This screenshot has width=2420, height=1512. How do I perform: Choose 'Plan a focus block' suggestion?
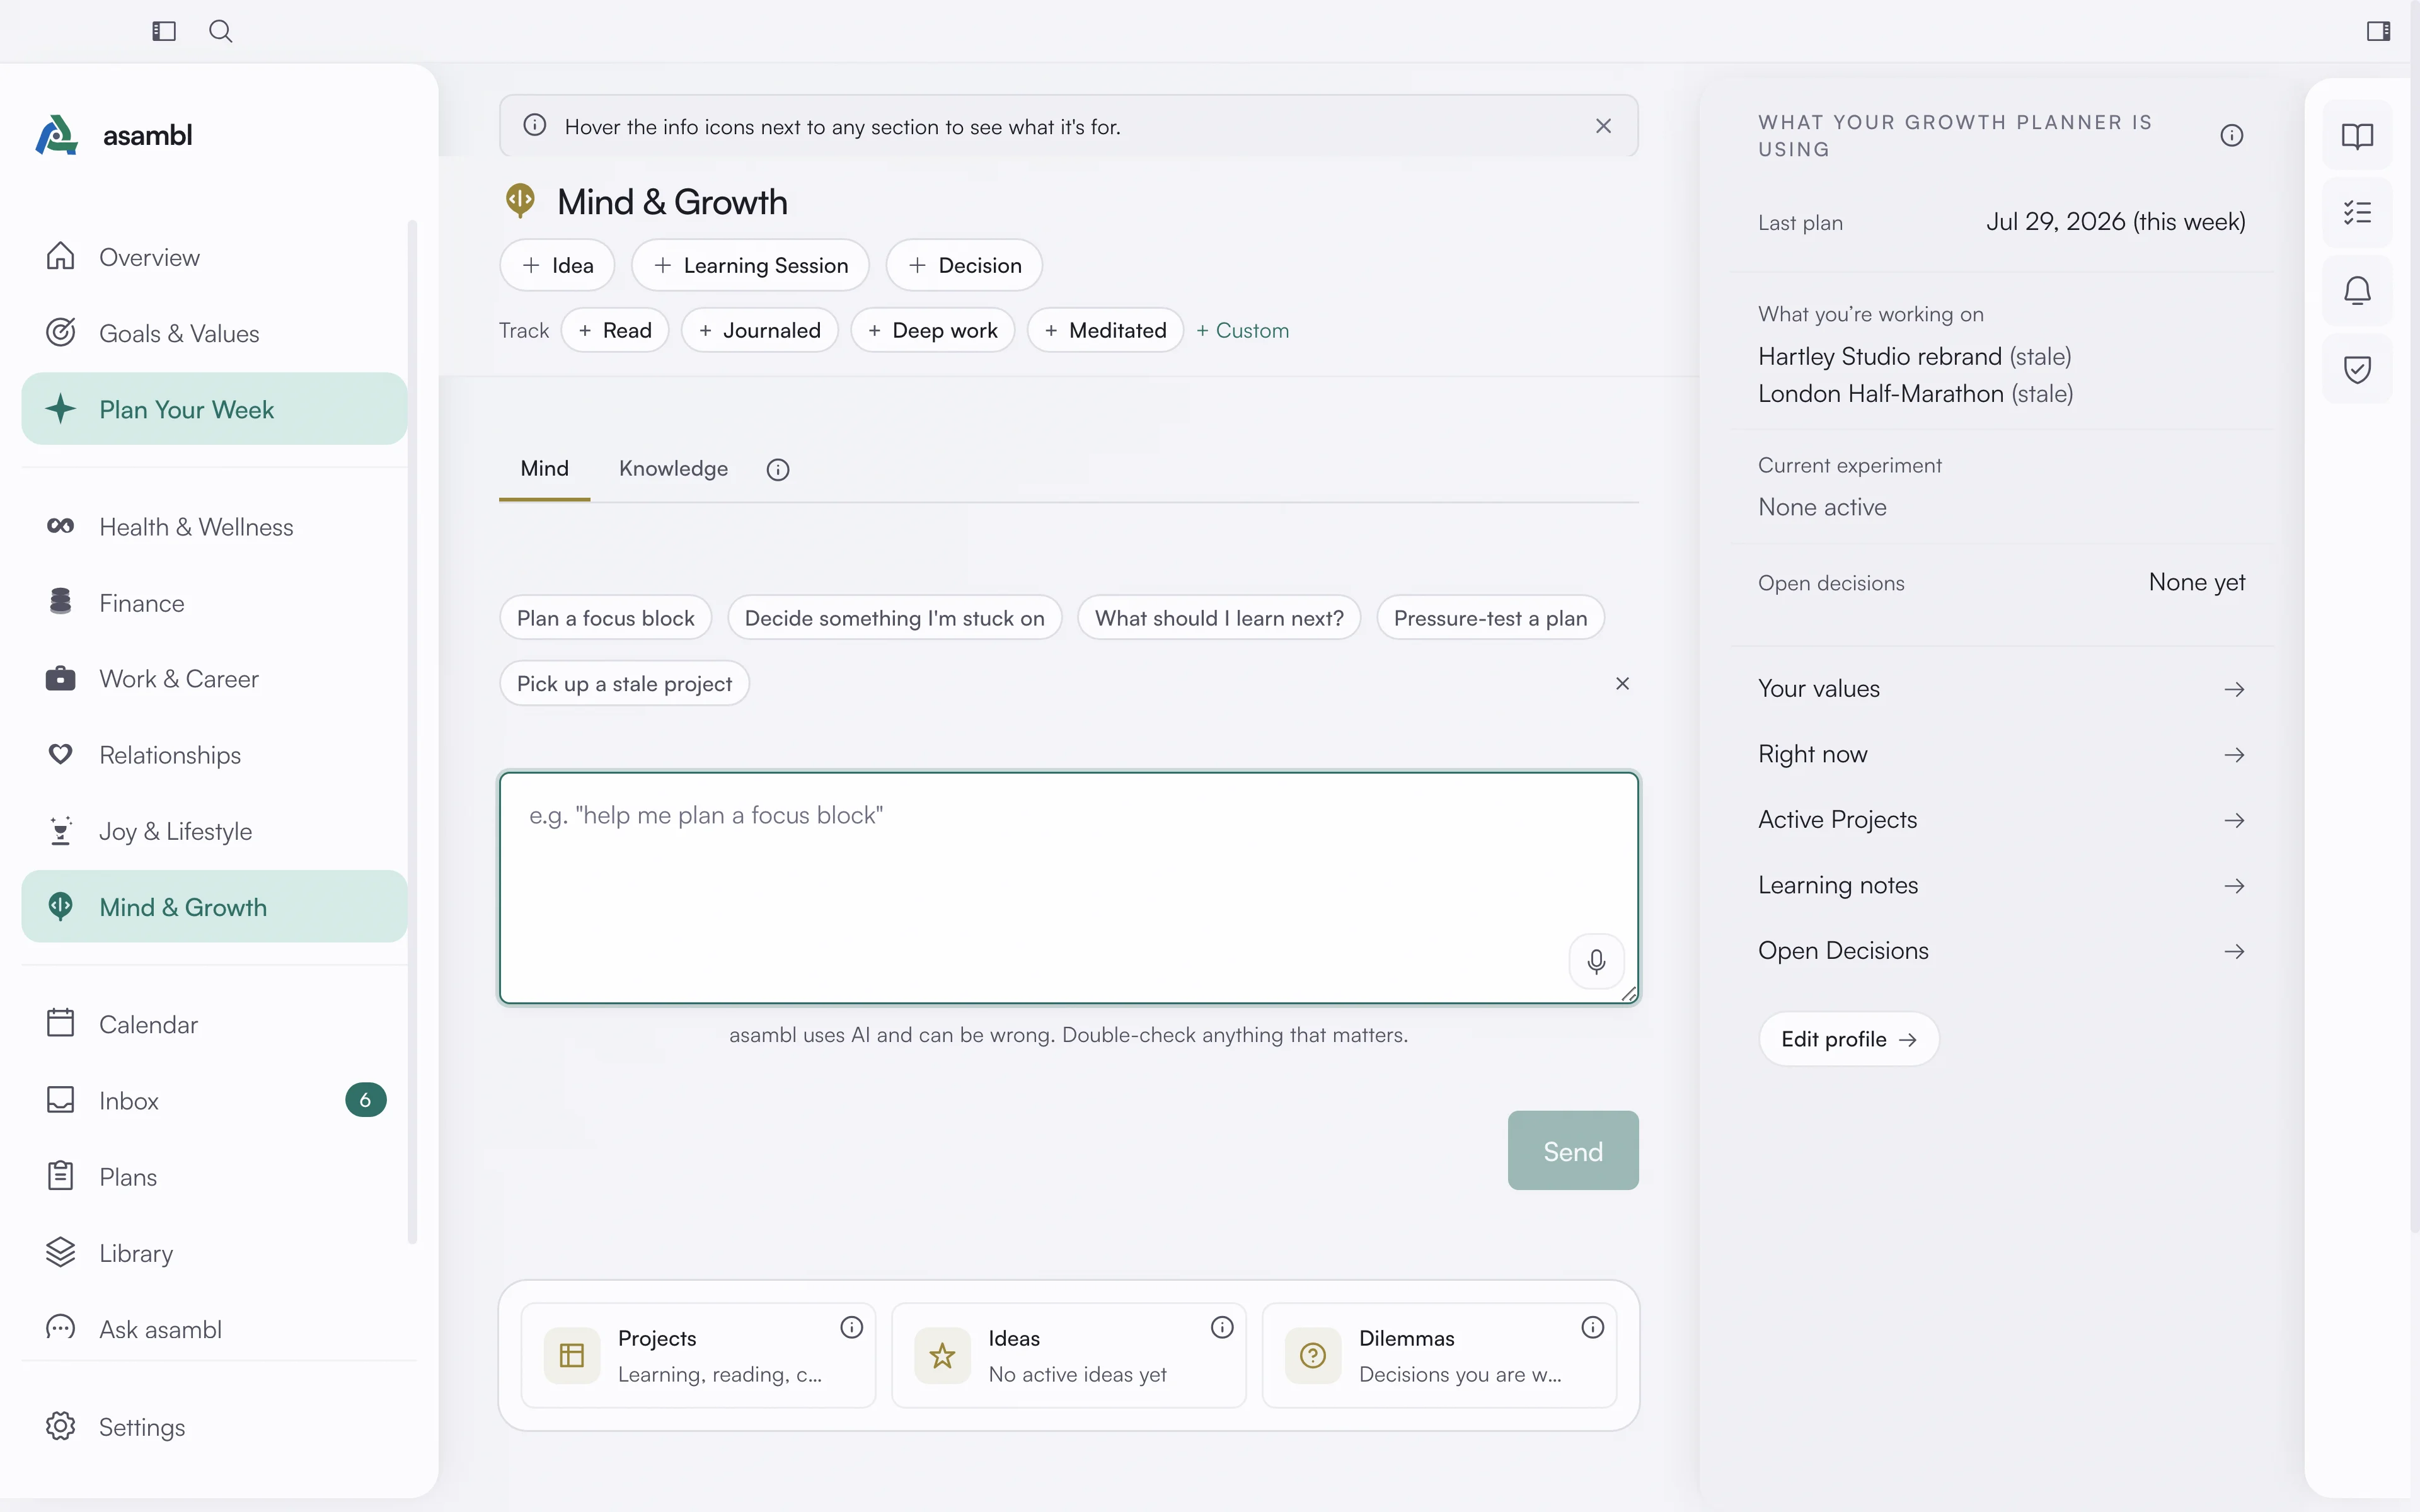click(606, 618)
